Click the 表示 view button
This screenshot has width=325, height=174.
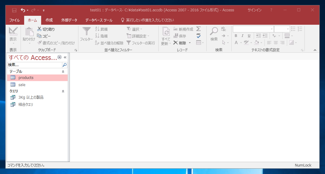pos(13,35)
